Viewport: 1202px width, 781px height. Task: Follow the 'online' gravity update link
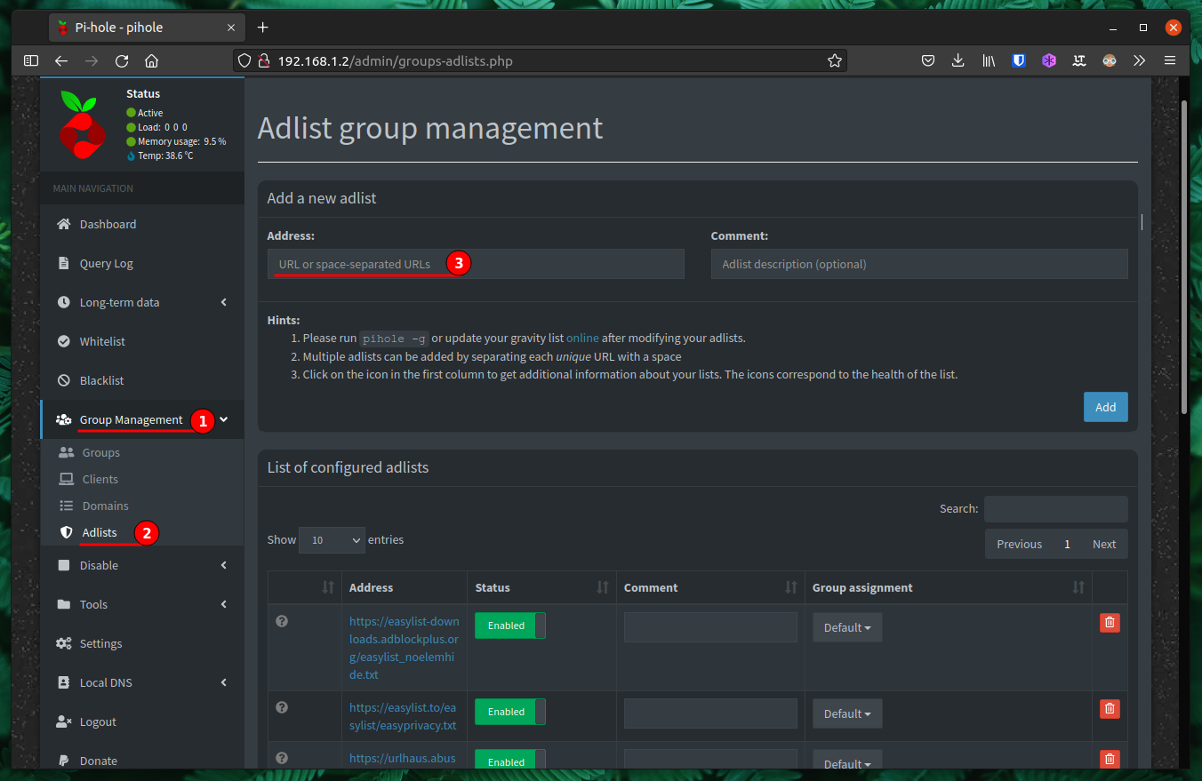(582, 338)
